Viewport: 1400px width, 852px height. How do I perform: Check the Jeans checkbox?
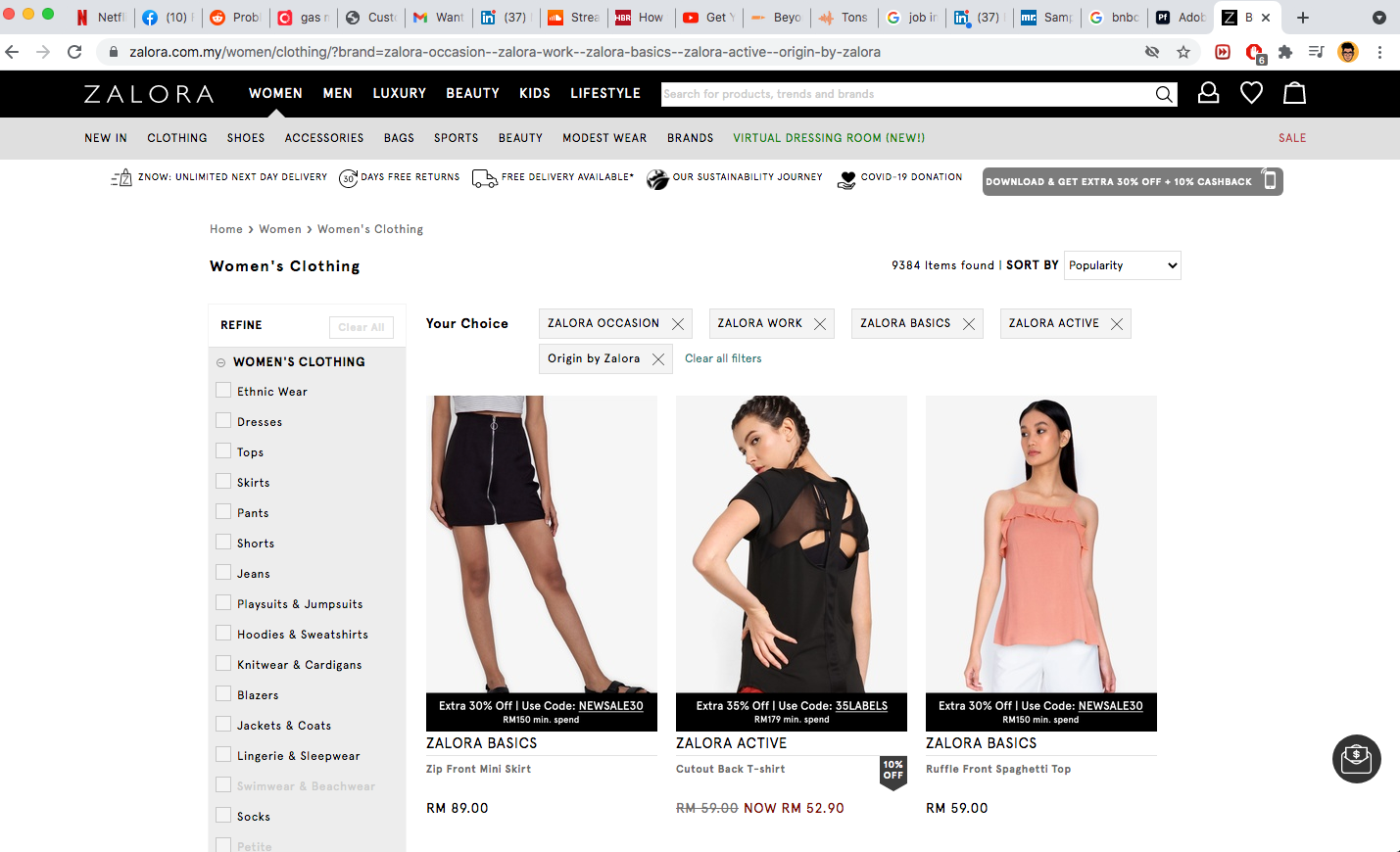click(223, 572)
